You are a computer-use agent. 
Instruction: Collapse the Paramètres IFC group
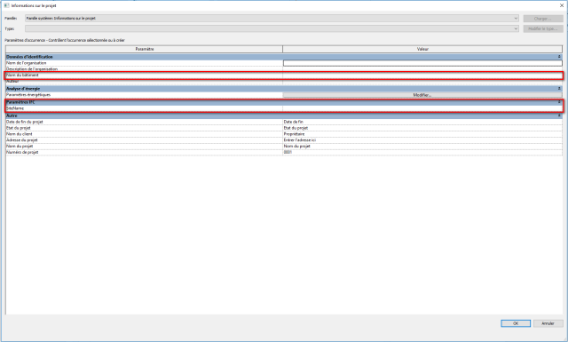click(559, 102)
